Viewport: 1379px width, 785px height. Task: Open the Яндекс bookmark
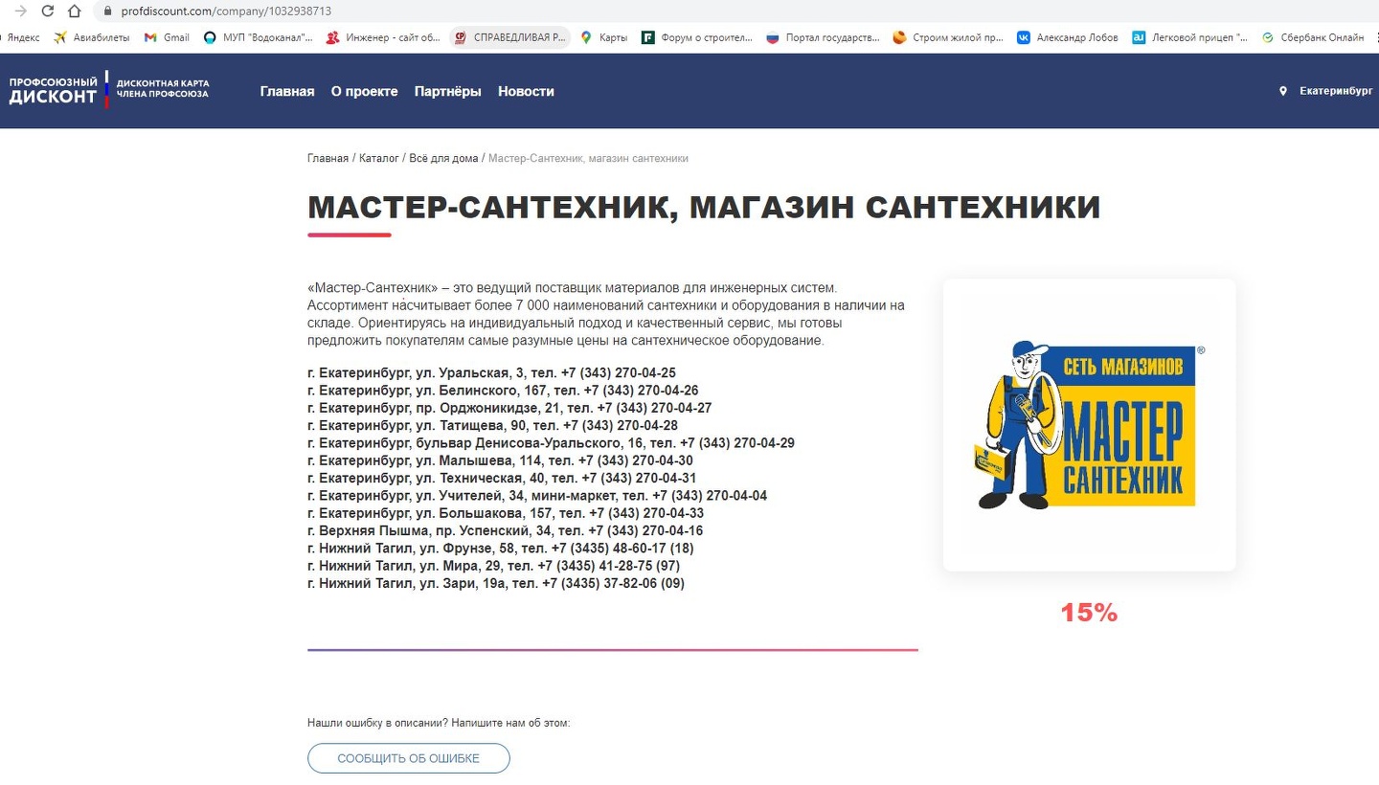(21, 37)
